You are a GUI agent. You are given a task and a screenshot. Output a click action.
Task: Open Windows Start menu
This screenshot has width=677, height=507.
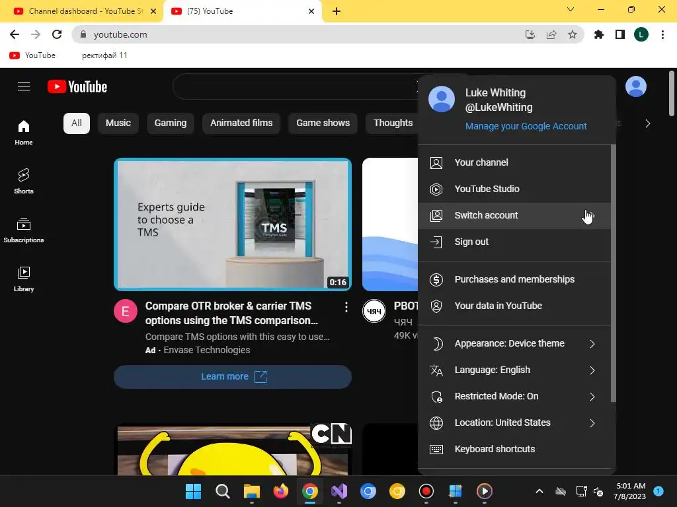[193, 491]
